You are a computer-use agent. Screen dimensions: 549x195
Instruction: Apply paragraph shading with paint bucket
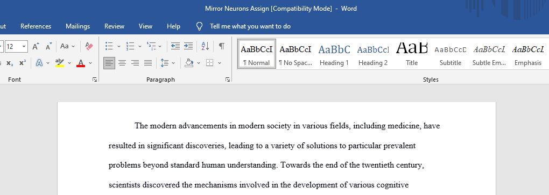point(189,63)
